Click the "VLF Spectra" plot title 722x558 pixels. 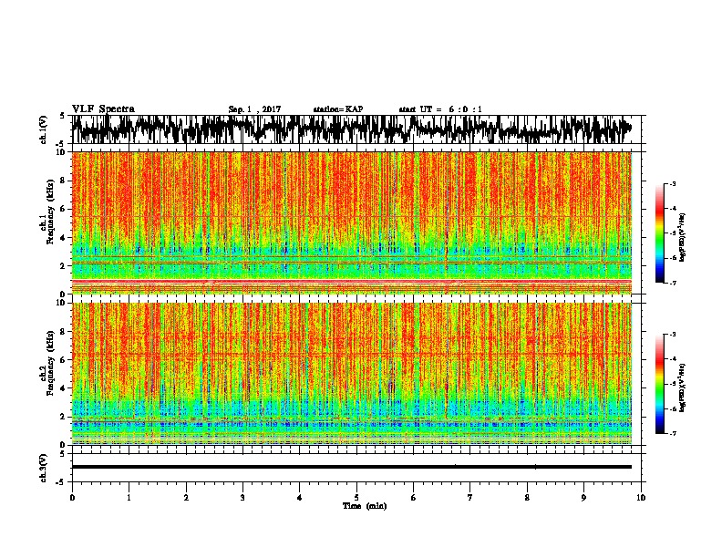click(x=103, y=108)
